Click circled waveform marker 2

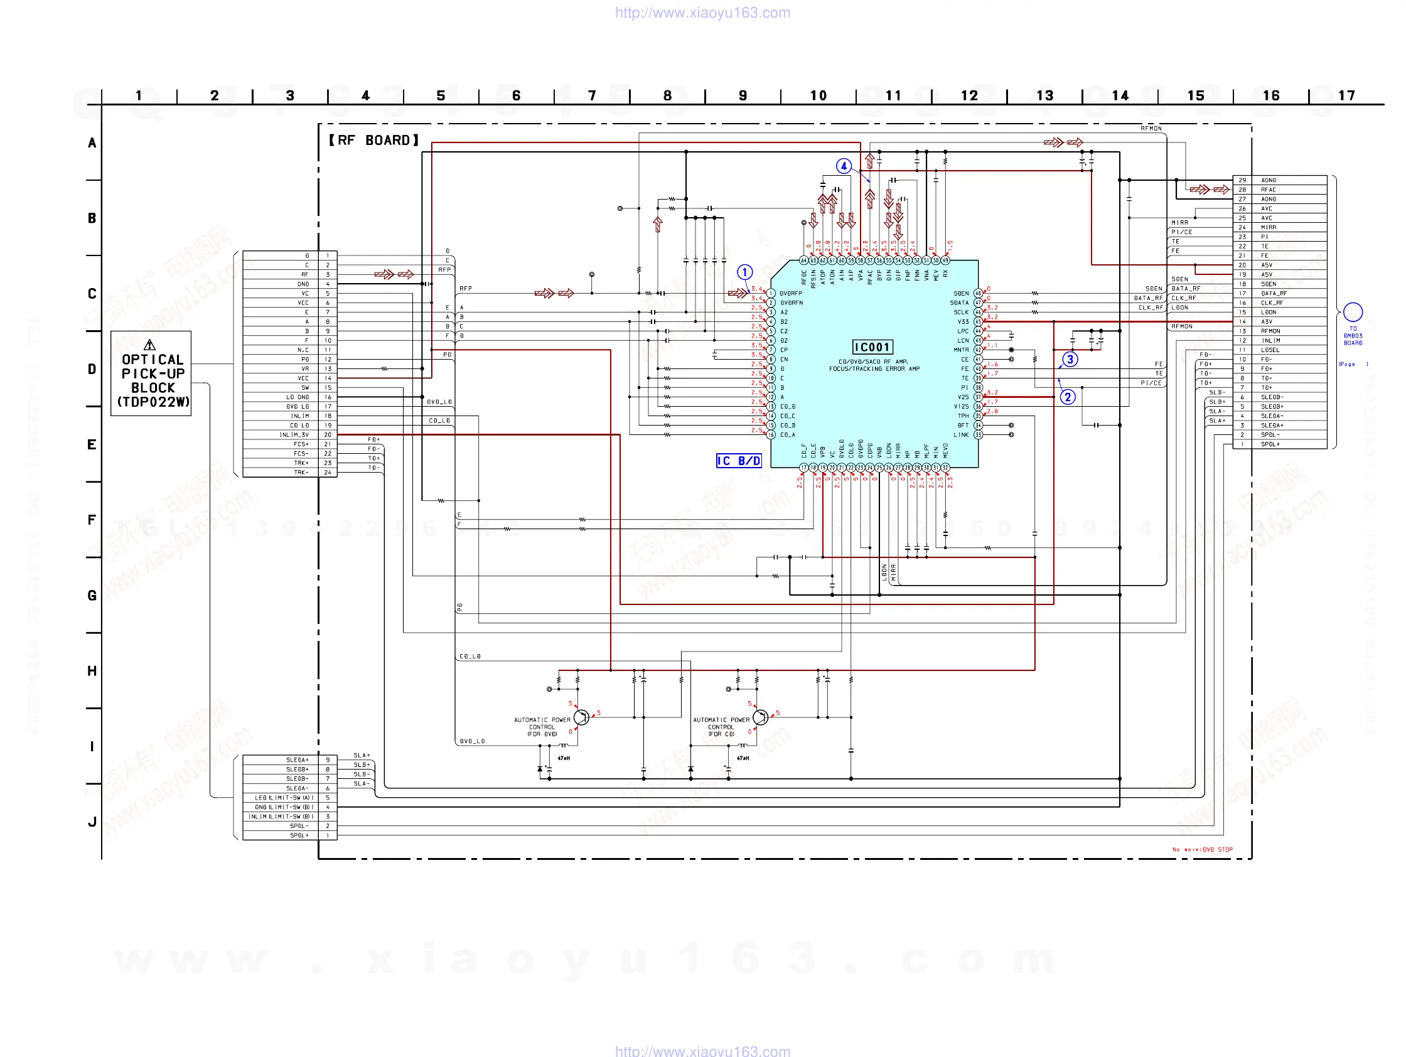pyautogui.click(x=1067, y=397)
